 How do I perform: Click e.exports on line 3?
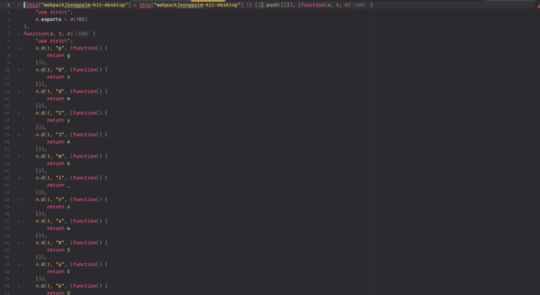pyautogui.click(x=48, y=19)
